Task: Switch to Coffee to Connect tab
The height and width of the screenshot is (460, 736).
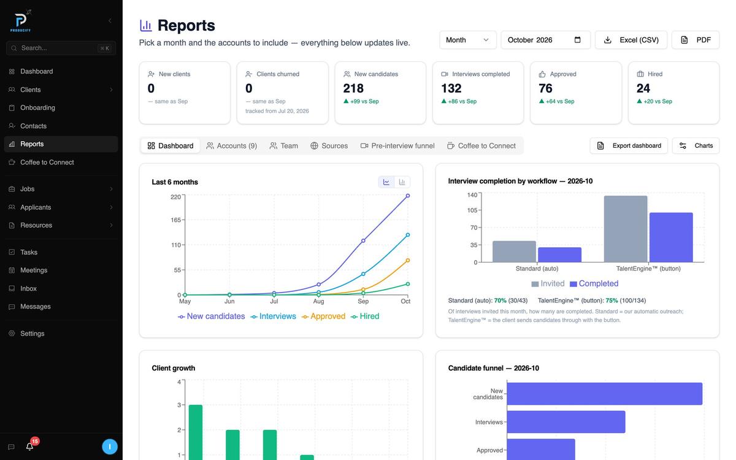Action: click(481, 146)
